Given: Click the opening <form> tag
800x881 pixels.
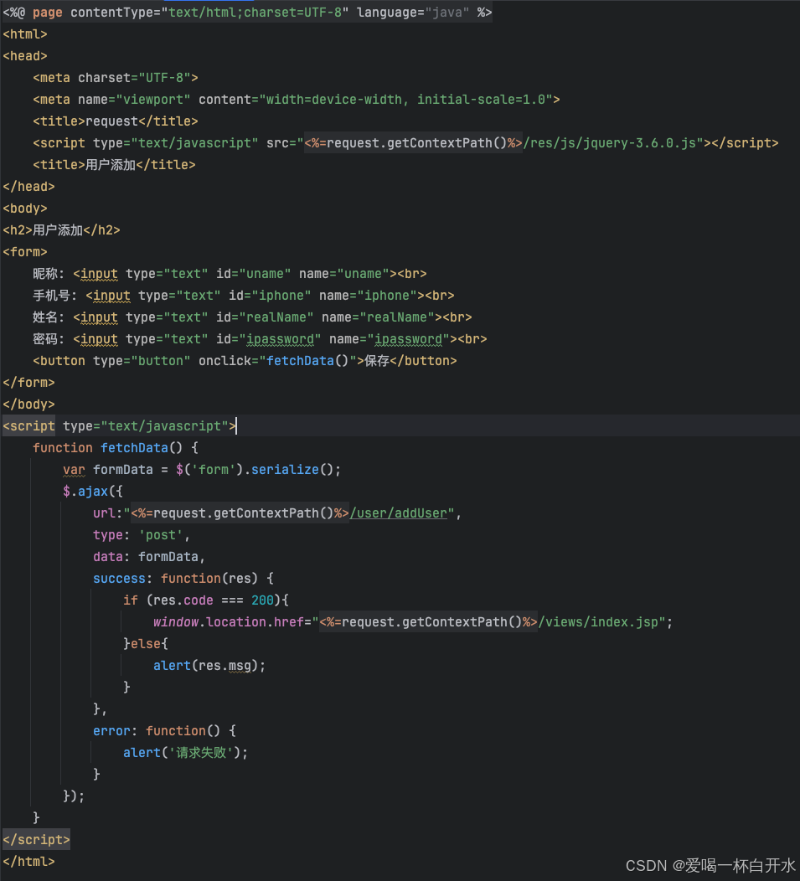Looking at the screenshot, I should pyautogui.click(x=25, y=252).
